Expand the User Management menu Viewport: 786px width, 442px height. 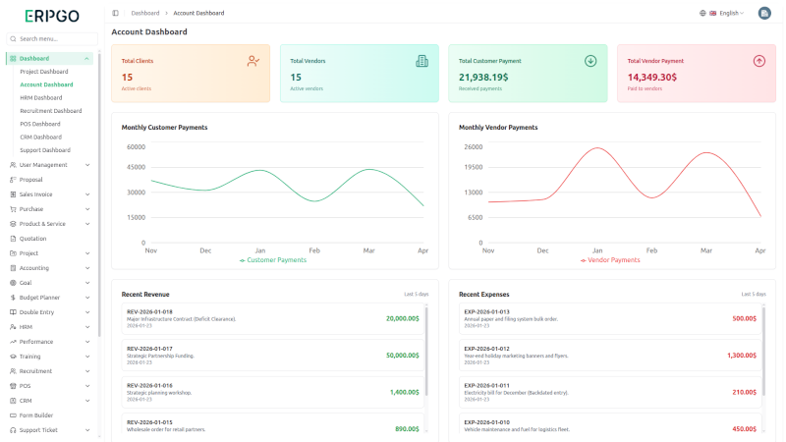(49, 165)
